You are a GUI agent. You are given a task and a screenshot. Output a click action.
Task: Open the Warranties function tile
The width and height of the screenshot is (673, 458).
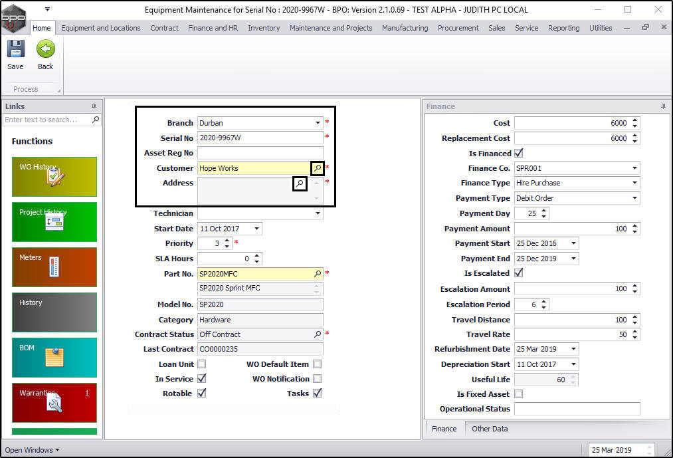click(x=54, y=402)
